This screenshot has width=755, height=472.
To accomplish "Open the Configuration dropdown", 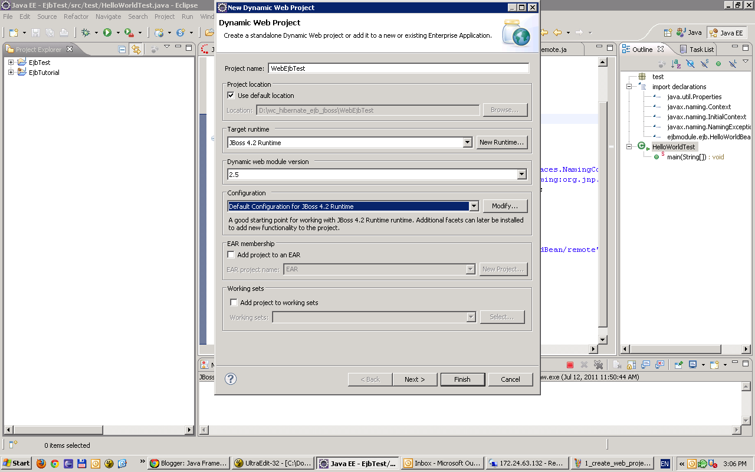I will pos(474,206).
